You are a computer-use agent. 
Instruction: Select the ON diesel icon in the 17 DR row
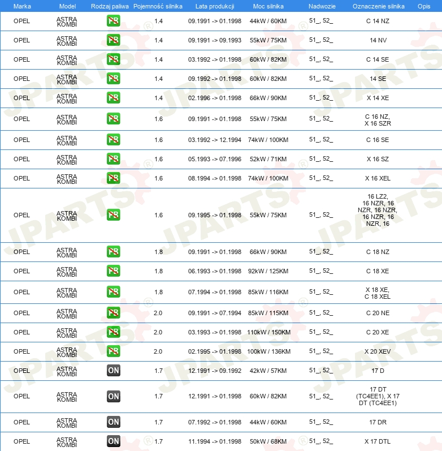(x=113, y=422)
